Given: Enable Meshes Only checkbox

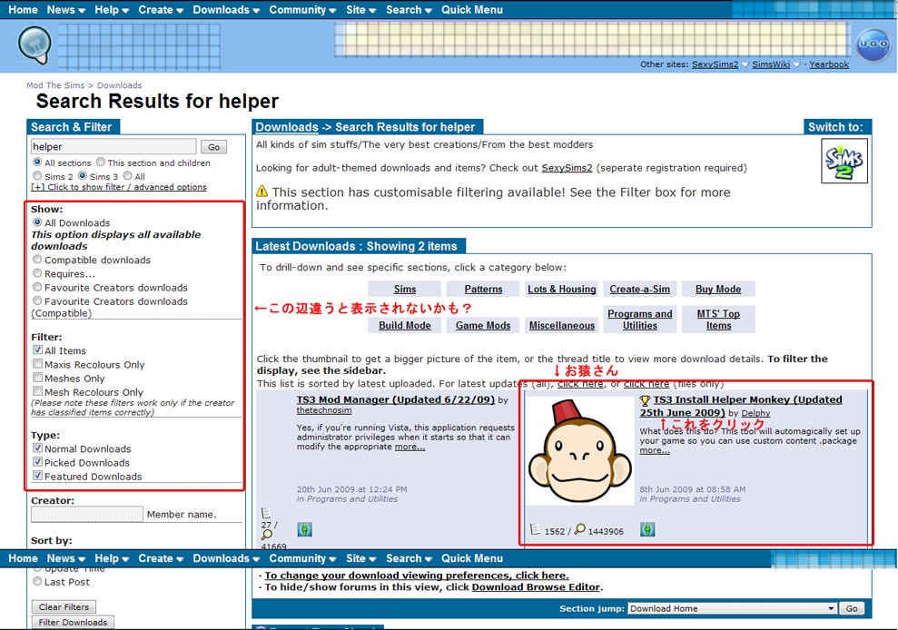Looking at the screenshot, I should tap(37, 378).
